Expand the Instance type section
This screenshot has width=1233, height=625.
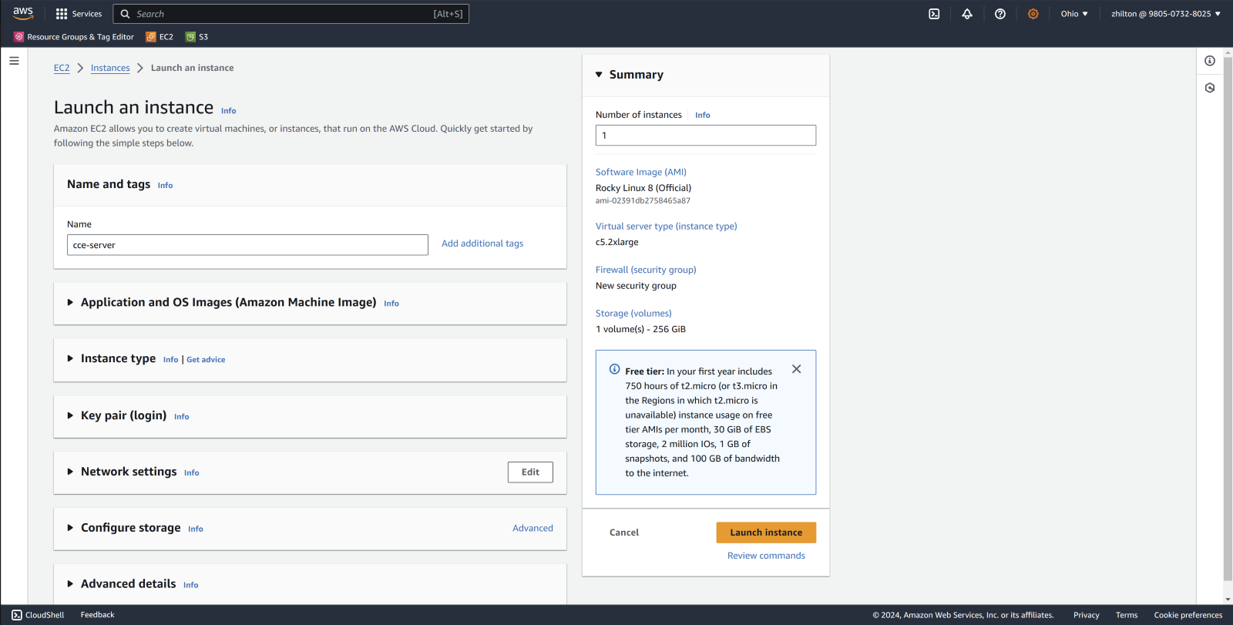tap(70, 359)
